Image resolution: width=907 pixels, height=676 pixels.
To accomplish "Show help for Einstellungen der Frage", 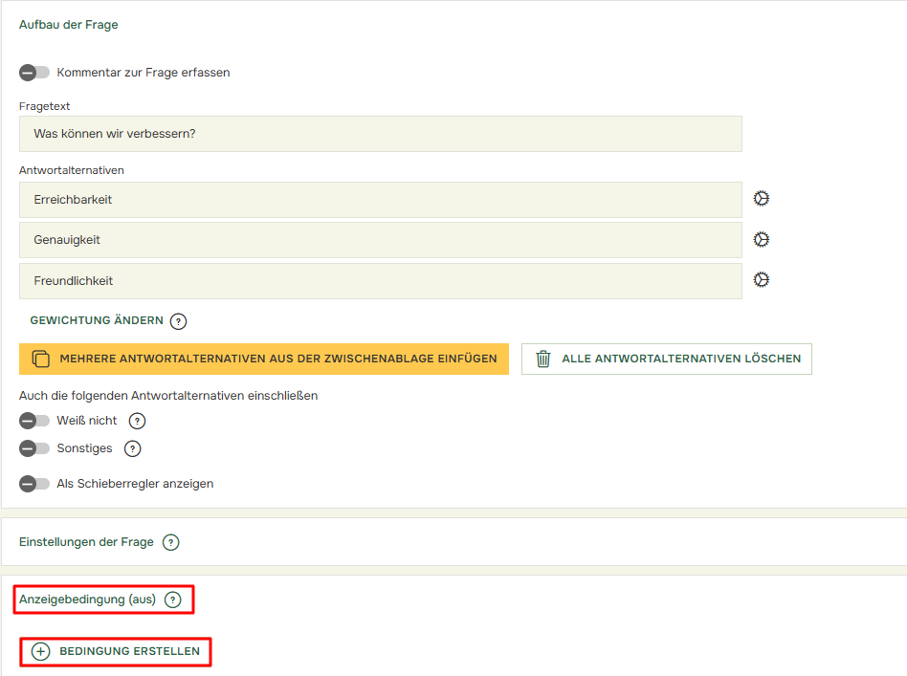I will click(170, 542).
